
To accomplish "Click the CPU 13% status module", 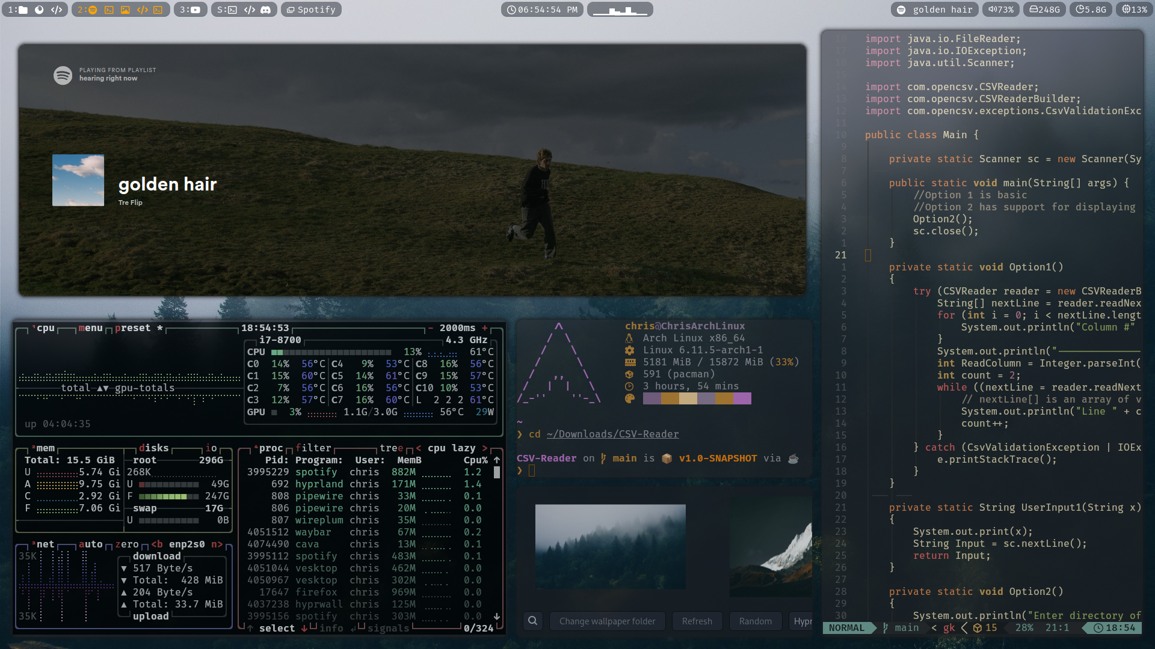I will pos(1134,10).
